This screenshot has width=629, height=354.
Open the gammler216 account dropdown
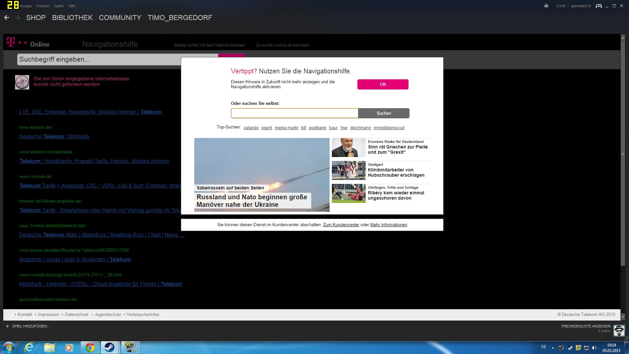point(581,6)
